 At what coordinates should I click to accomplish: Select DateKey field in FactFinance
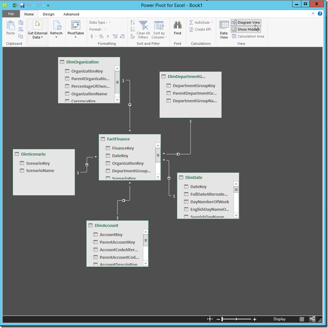click(120, 156)
